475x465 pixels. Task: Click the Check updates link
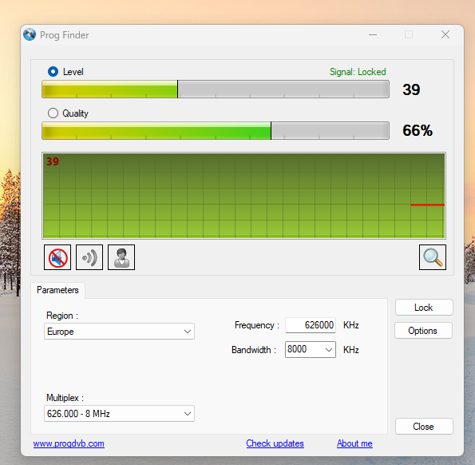275,443
